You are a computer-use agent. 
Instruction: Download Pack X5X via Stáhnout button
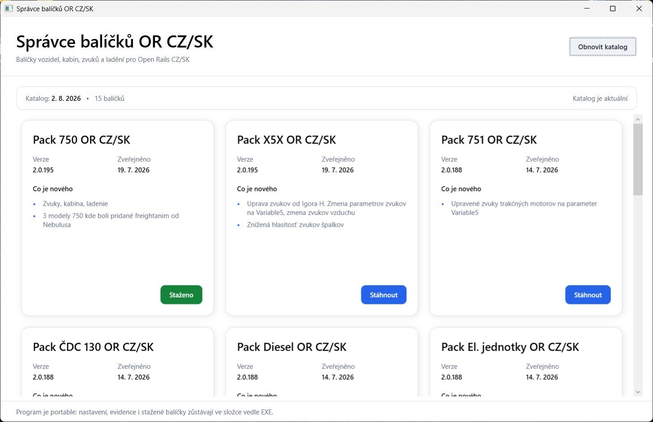384,295
